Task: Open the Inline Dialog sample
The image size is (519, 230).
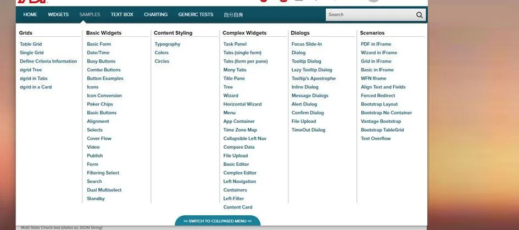Action: 305,87
